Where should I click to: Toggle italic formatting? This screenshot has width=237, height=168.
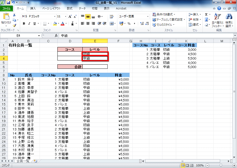coord(29,24)
